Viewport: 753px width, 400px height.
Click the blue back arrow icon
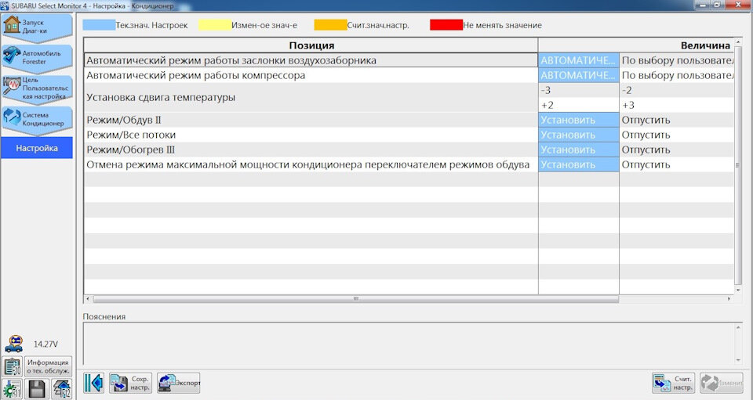tap(93, 383)
